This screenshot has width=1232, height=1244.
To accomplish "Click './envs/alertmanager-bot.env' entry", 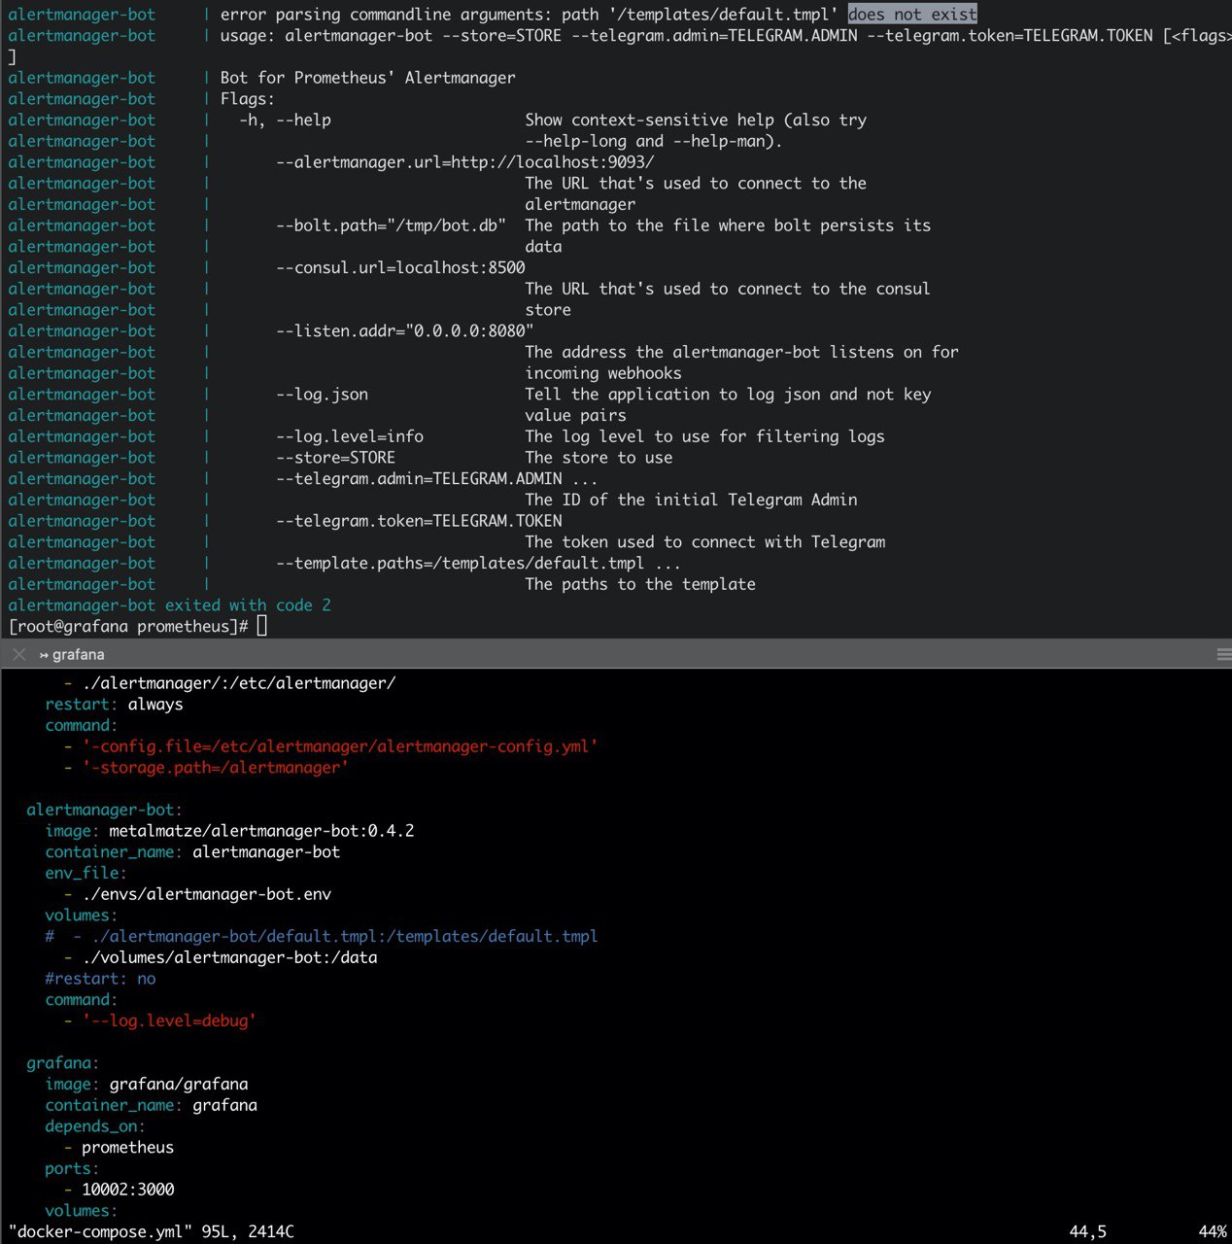I will click(206, 893).
